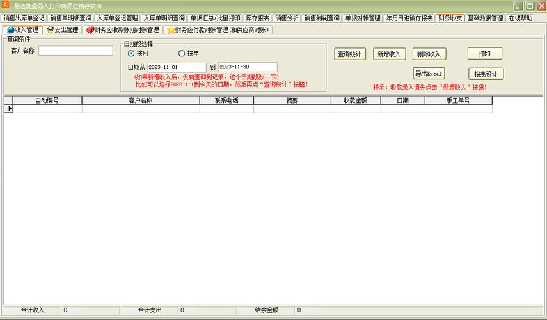
Task: Click the star icon on 财务应付款对账管理 tab
Action: click(171, 30)
